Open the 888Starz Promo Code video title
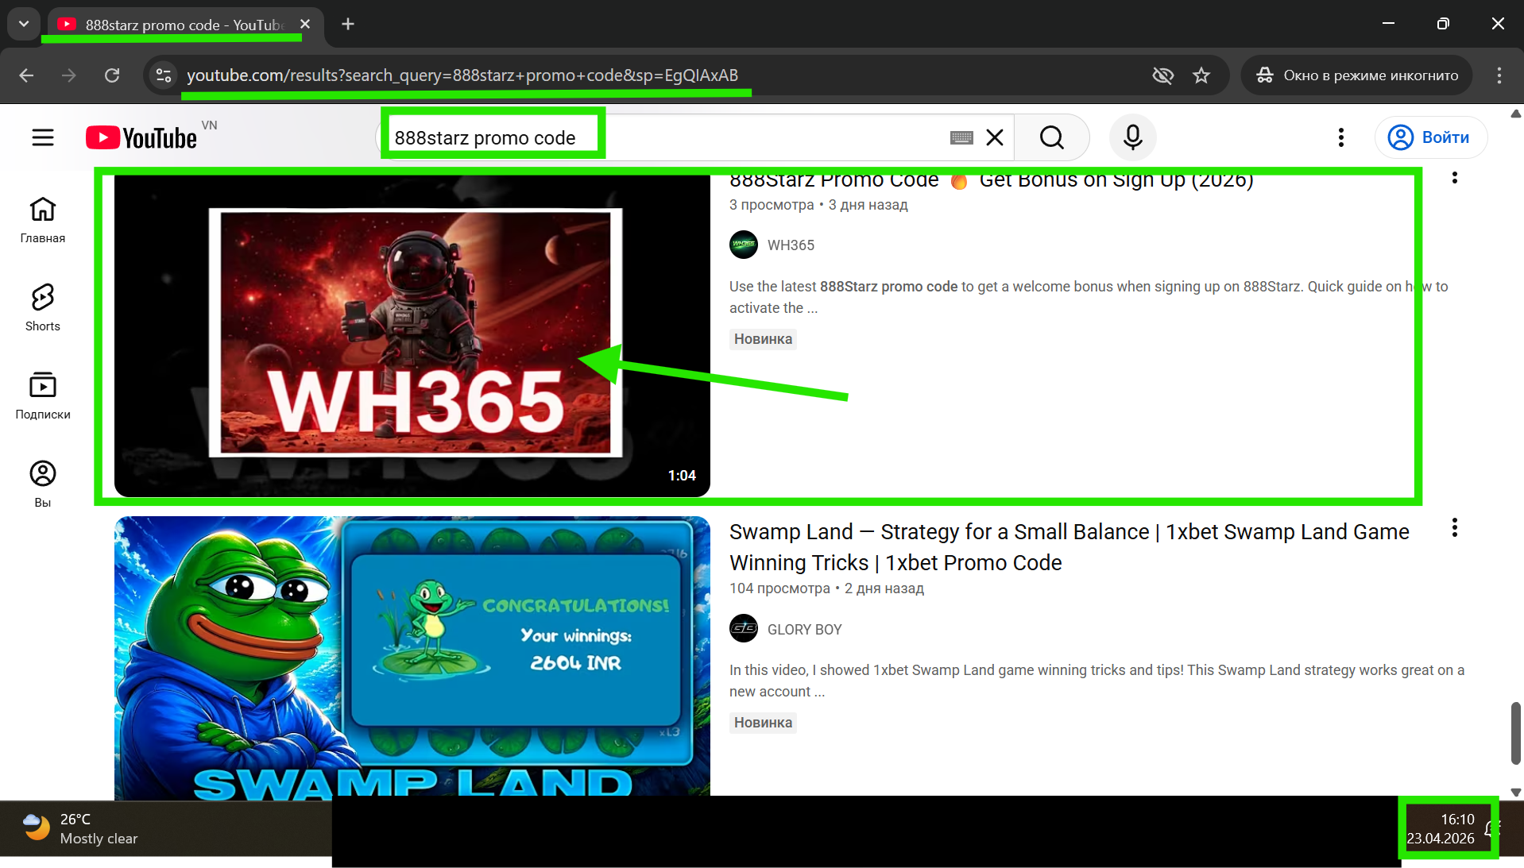 click(x=992, y=180)
